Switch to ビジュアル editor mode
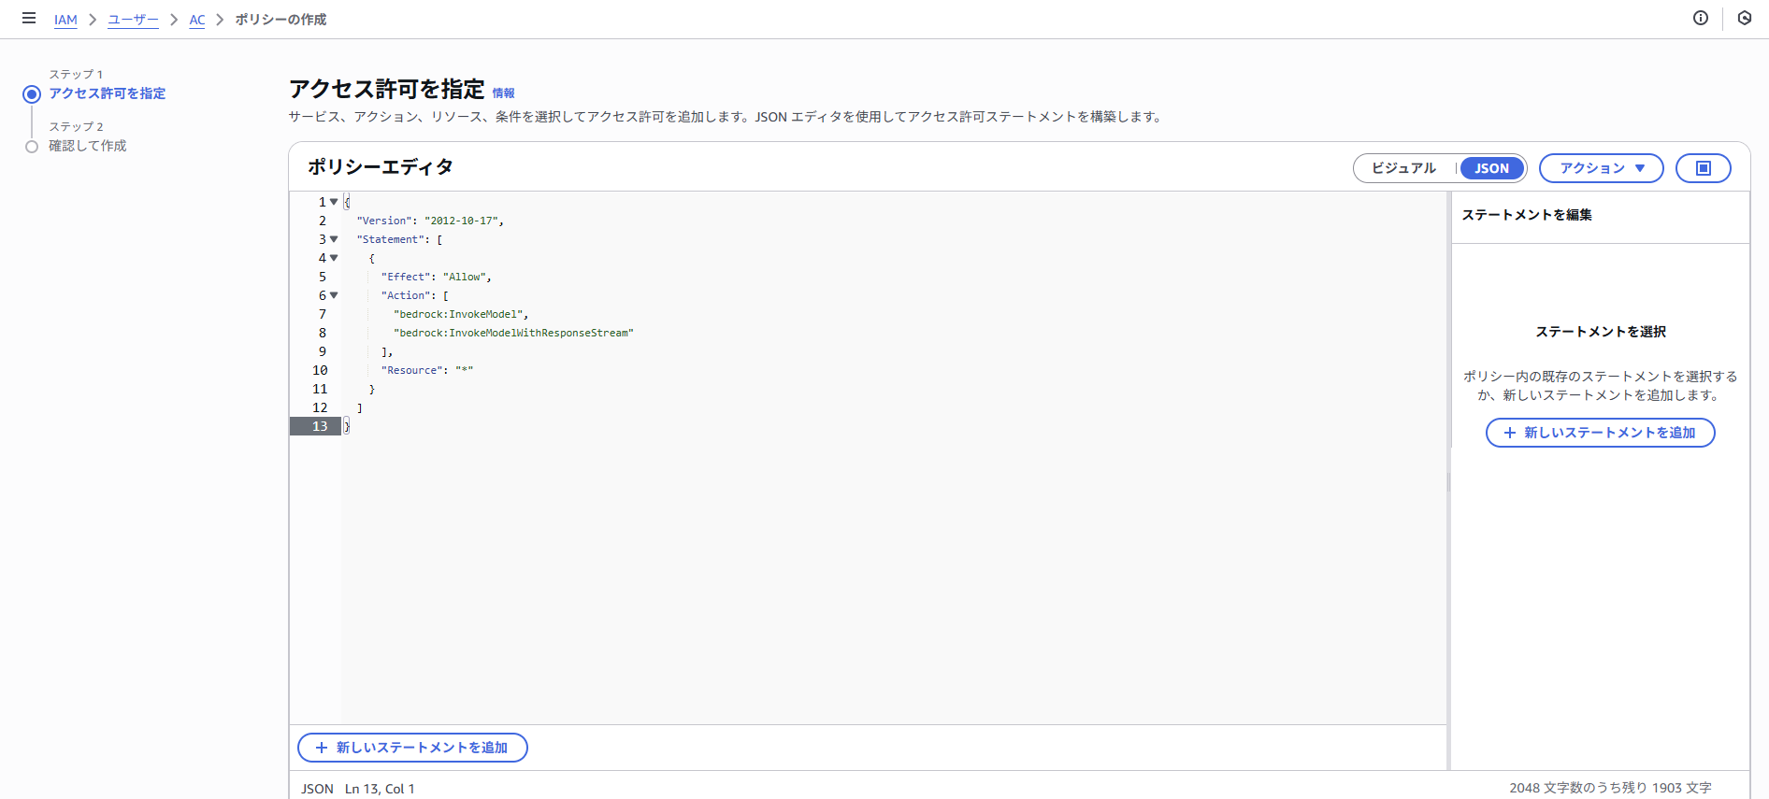This screenshot has height=799, width=1769. pyautogui.click(x=1403, y=168)
